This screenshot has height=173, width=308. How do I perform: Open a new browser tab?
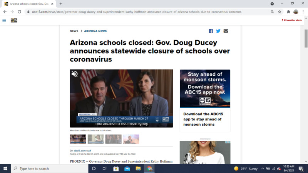[61, 4]
